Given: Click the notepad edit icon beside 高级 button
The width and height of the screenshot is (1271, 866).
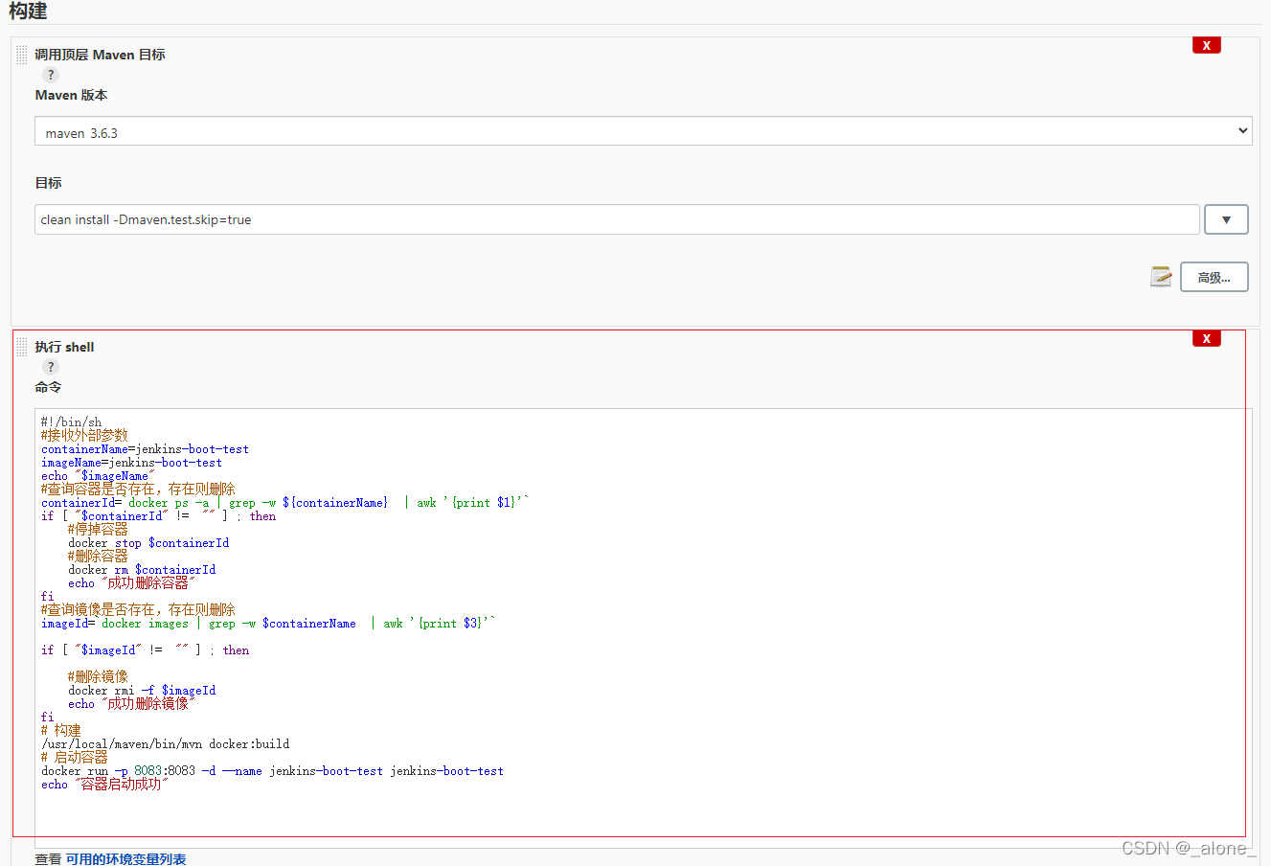Looking at the screenshot, I should 1161,277.
